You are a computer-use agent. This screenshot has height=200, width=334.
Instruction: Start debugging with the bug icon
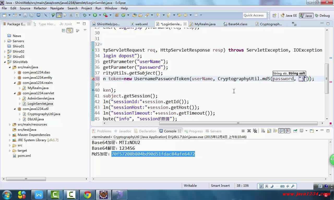(x=85, y=15)
